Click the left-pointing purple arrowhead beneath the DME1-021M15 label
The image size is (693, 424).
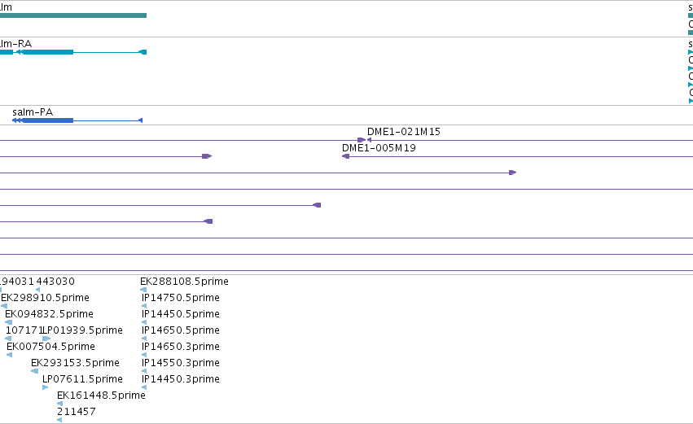[x=369, y=140]
